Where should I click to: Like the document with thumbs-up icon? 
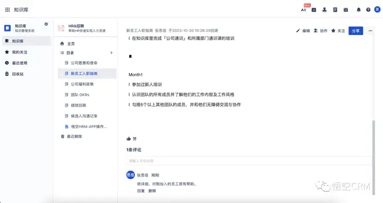tap(129, 139)
